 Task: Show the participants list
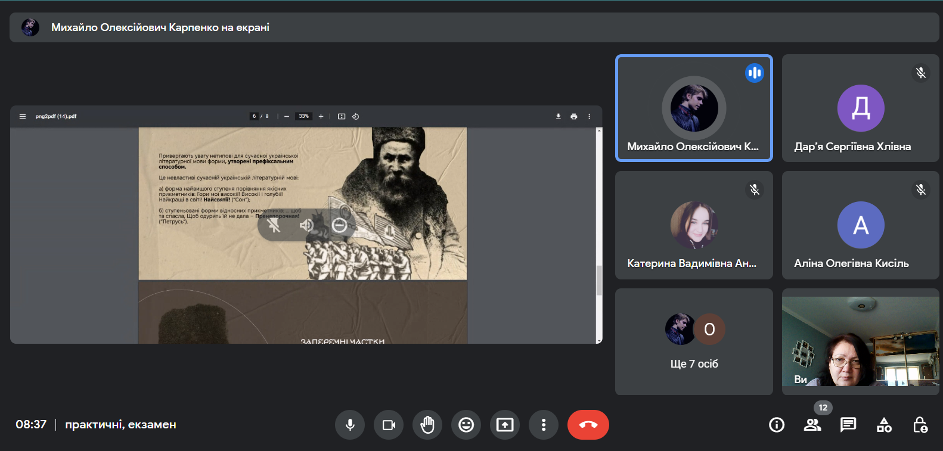812,425
